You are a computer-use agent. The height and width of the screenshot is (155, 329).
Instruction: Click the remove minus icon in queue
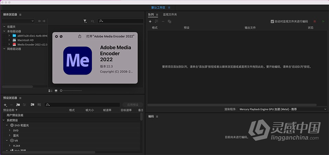163,21
